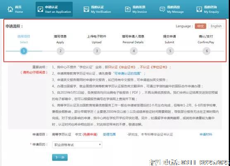Click the My Enquiry question mark icon
The image size is (230, 166).
tap(199, 9)
